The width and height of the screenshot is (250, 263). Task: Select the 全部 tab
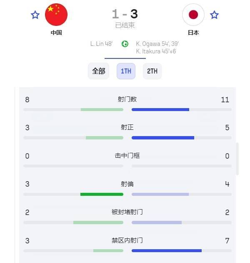99,71
